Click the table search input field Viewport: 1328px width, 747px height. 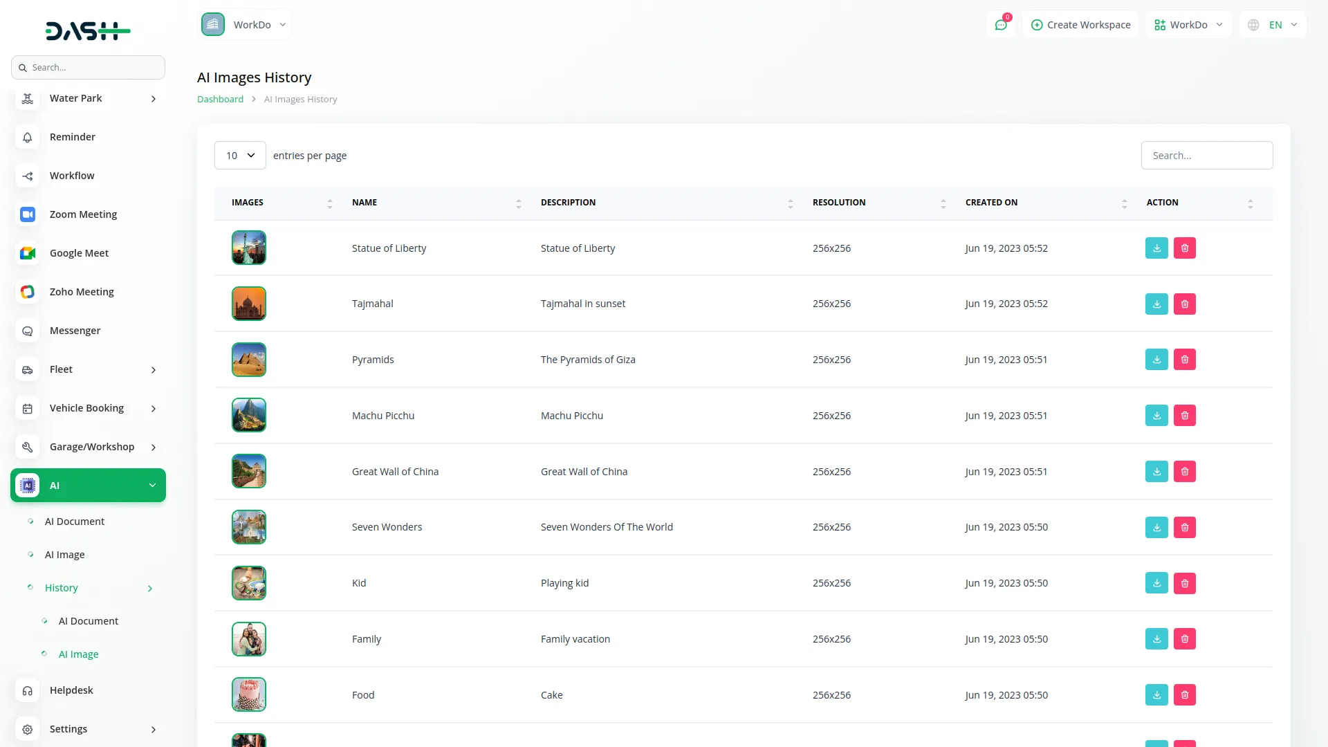pos(1206,156)
